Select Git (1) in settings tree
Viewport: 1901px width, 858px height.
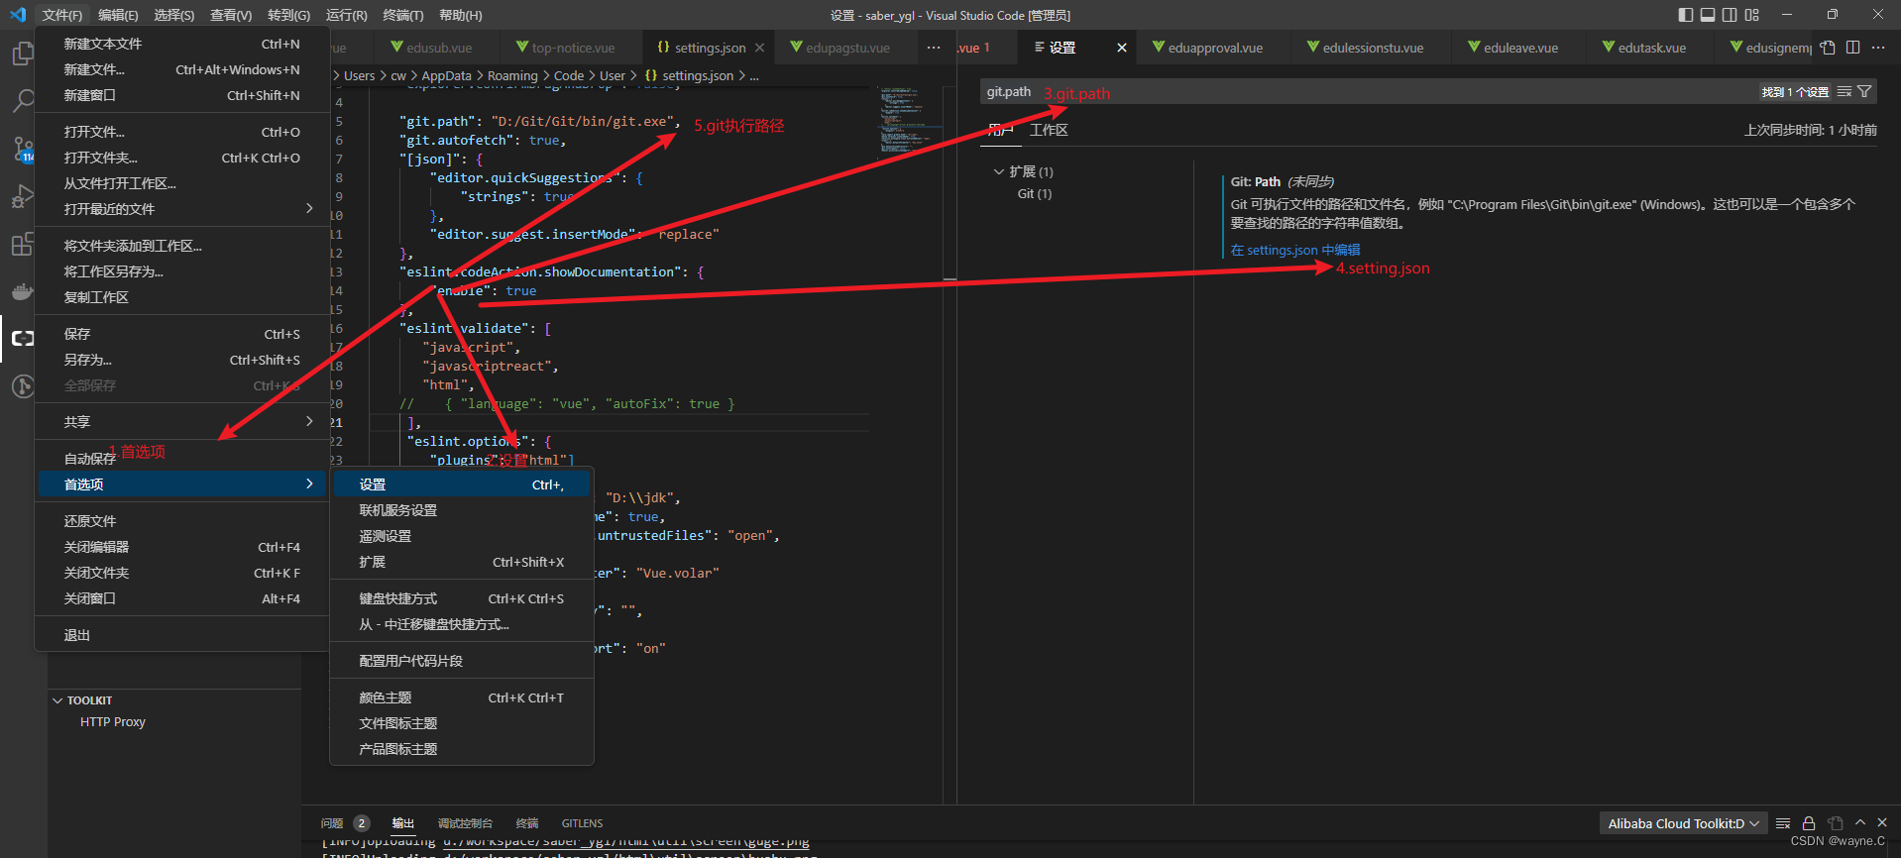(x=1034, y=193)
